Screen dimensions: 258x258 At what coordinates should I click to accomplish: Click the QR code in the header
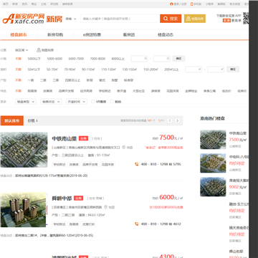pos(246,18)
